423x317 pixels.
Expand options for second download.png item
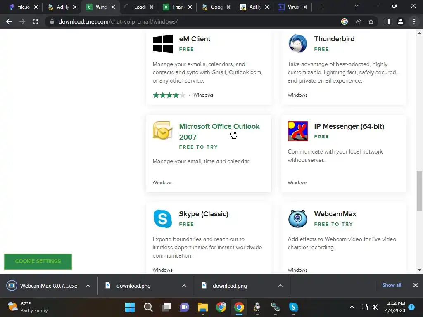280,286
